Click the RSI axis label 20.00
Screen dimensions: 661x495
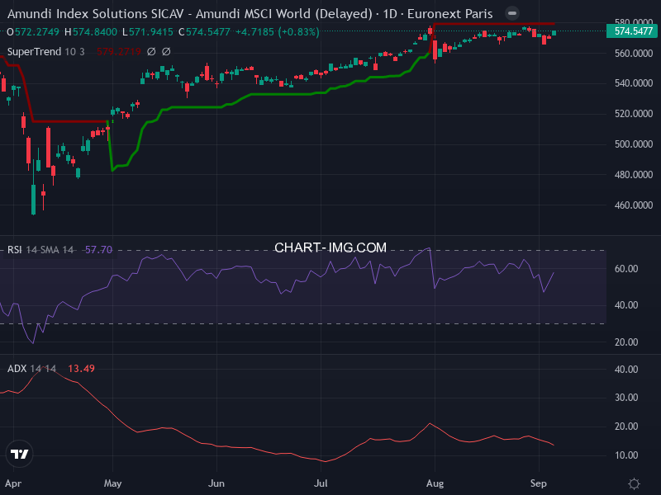[626, 342]
